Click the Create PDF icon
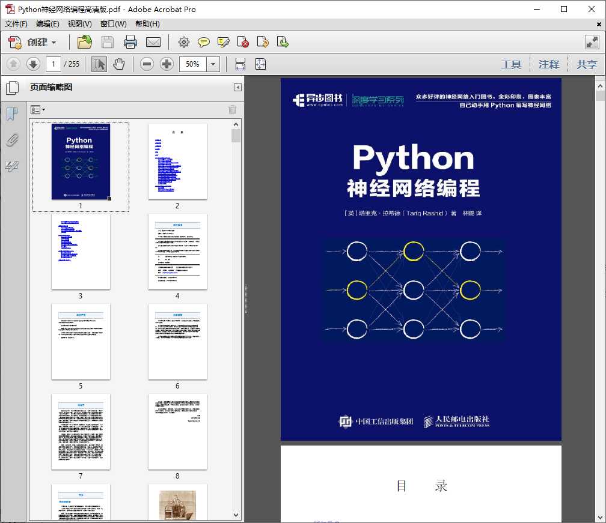 pyautogui.click(x=16, y=42)
